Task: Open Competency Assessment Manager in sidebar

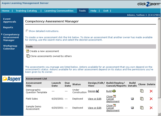Action: [11, 37]
